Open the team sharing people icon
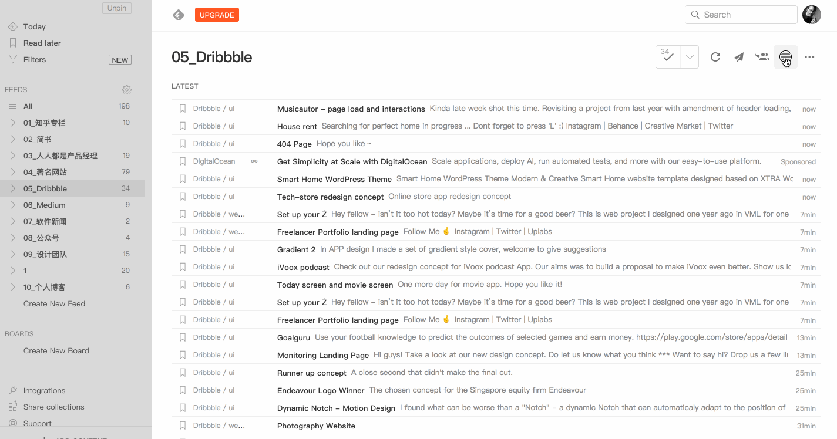The height and width of the screenshot is (439, 837). pos(762,57)
